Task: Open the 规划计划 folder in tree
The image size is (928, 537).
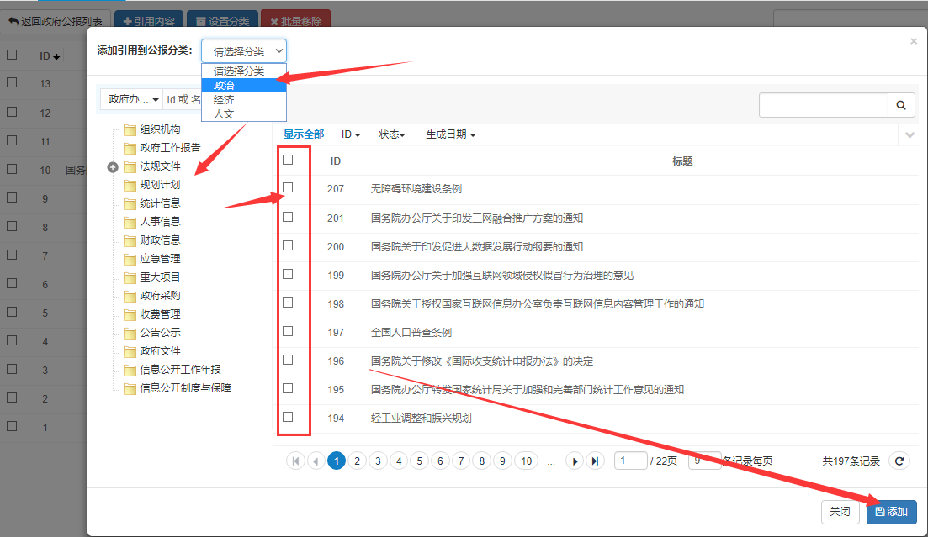Action: pos(159,185)
